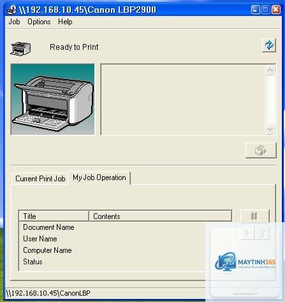Image resolution: width=285 pixels, height=302 pixels.
Task: Click the Contents column header
Action: (160, 216)
